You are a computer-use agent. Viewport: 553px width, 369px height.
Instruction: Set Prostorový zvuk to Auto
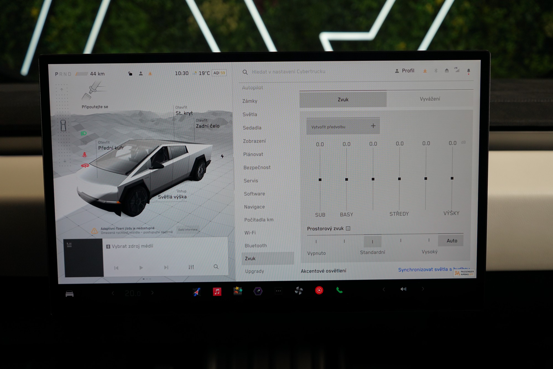(x=452, y=241)
